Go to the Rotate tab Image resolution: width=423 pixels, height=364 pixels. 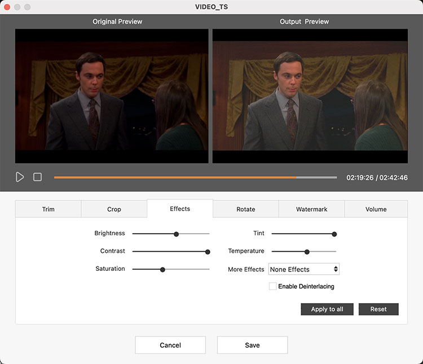tap(246, 209)
